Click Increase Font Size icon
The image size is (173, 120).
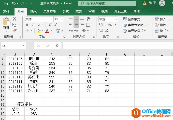point(50,25)
